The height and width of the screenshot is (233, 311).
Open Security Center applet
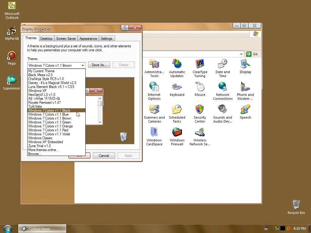pyautogui.click(x=200, y=114)
